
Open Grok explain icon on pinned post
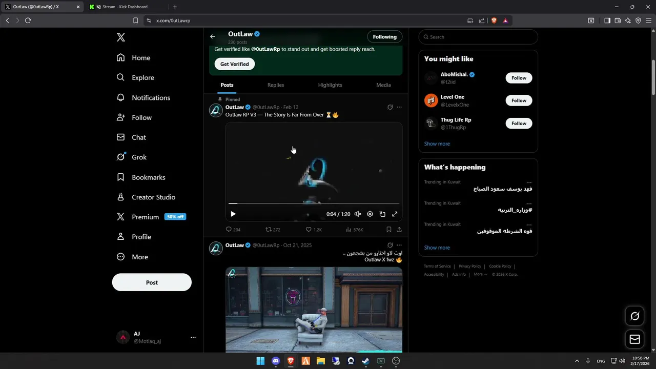[390, 107]
